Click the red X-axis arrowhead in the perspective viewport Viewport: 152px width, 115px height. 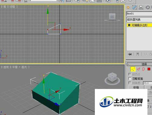pos(57,91)
